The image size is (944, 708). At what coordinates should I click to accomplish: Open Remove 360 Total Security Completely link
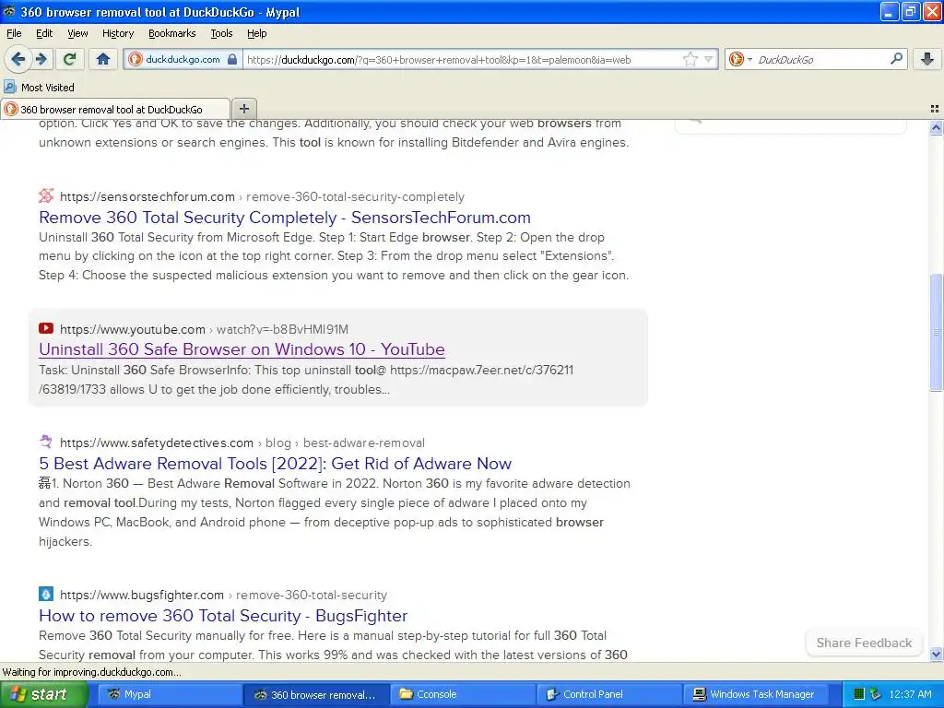[x=284, y=218]
